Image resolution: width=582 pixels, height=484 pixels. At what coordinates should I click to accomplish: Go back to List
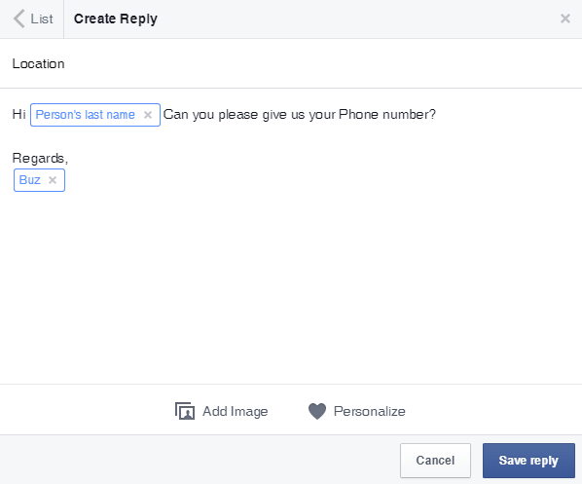click(x=33, y=19)
